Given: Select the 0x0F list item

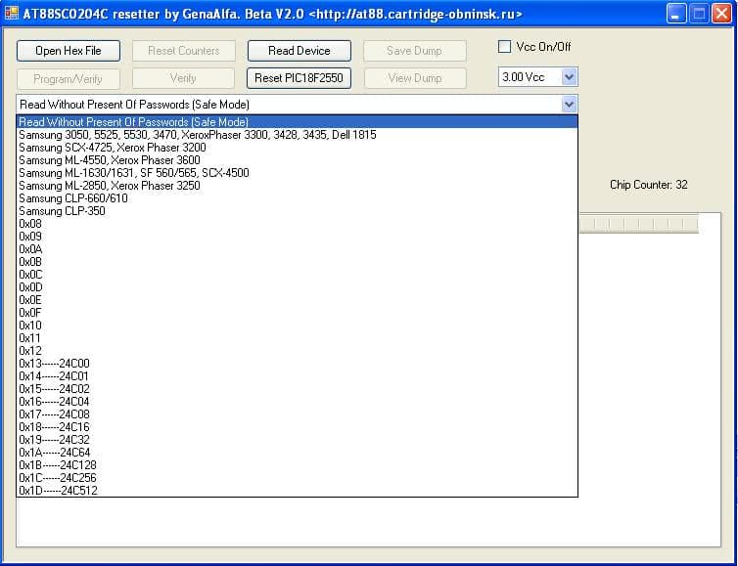Looking at the screenshot, I should click(x=297, y=313).
